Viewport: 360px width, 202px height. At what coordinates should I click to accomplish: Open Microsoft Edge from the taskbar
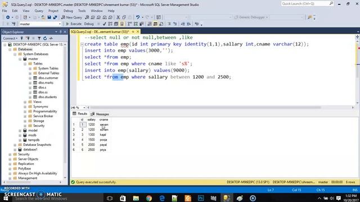162,198
